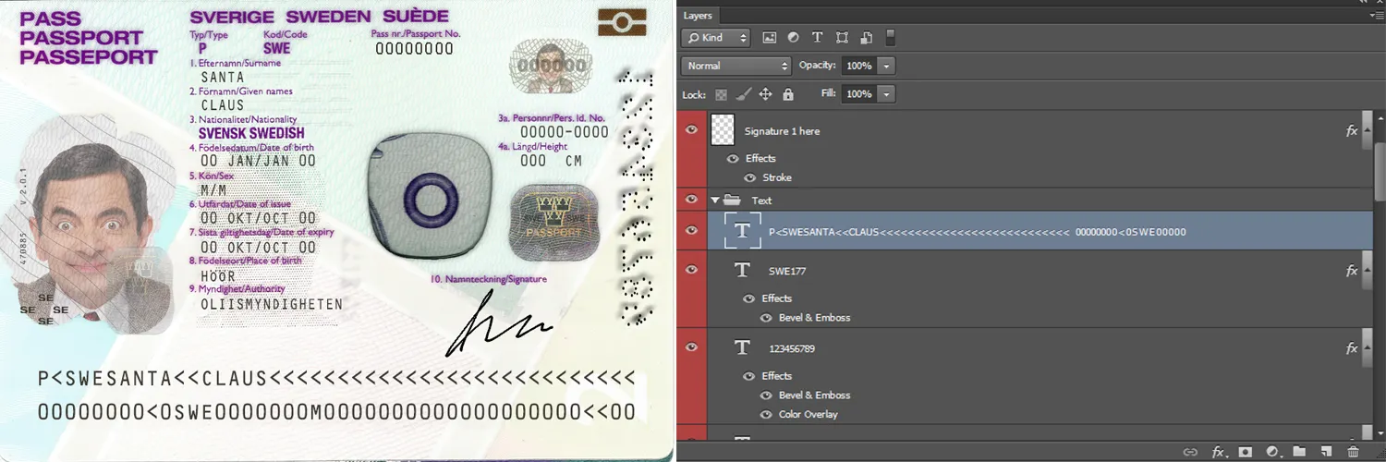This screenshot has width=1386, height=462.
Task: Click fx badge on Signature 1 here layer
Action: pos(1352,131)
